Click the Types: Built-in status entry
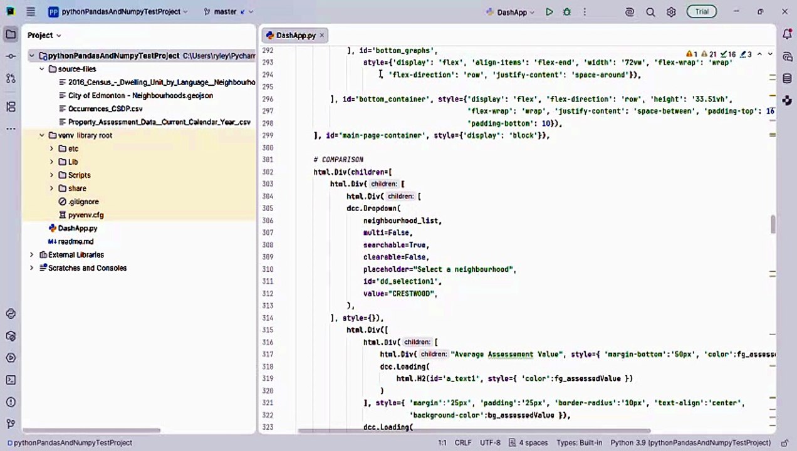 coord(578,442)
